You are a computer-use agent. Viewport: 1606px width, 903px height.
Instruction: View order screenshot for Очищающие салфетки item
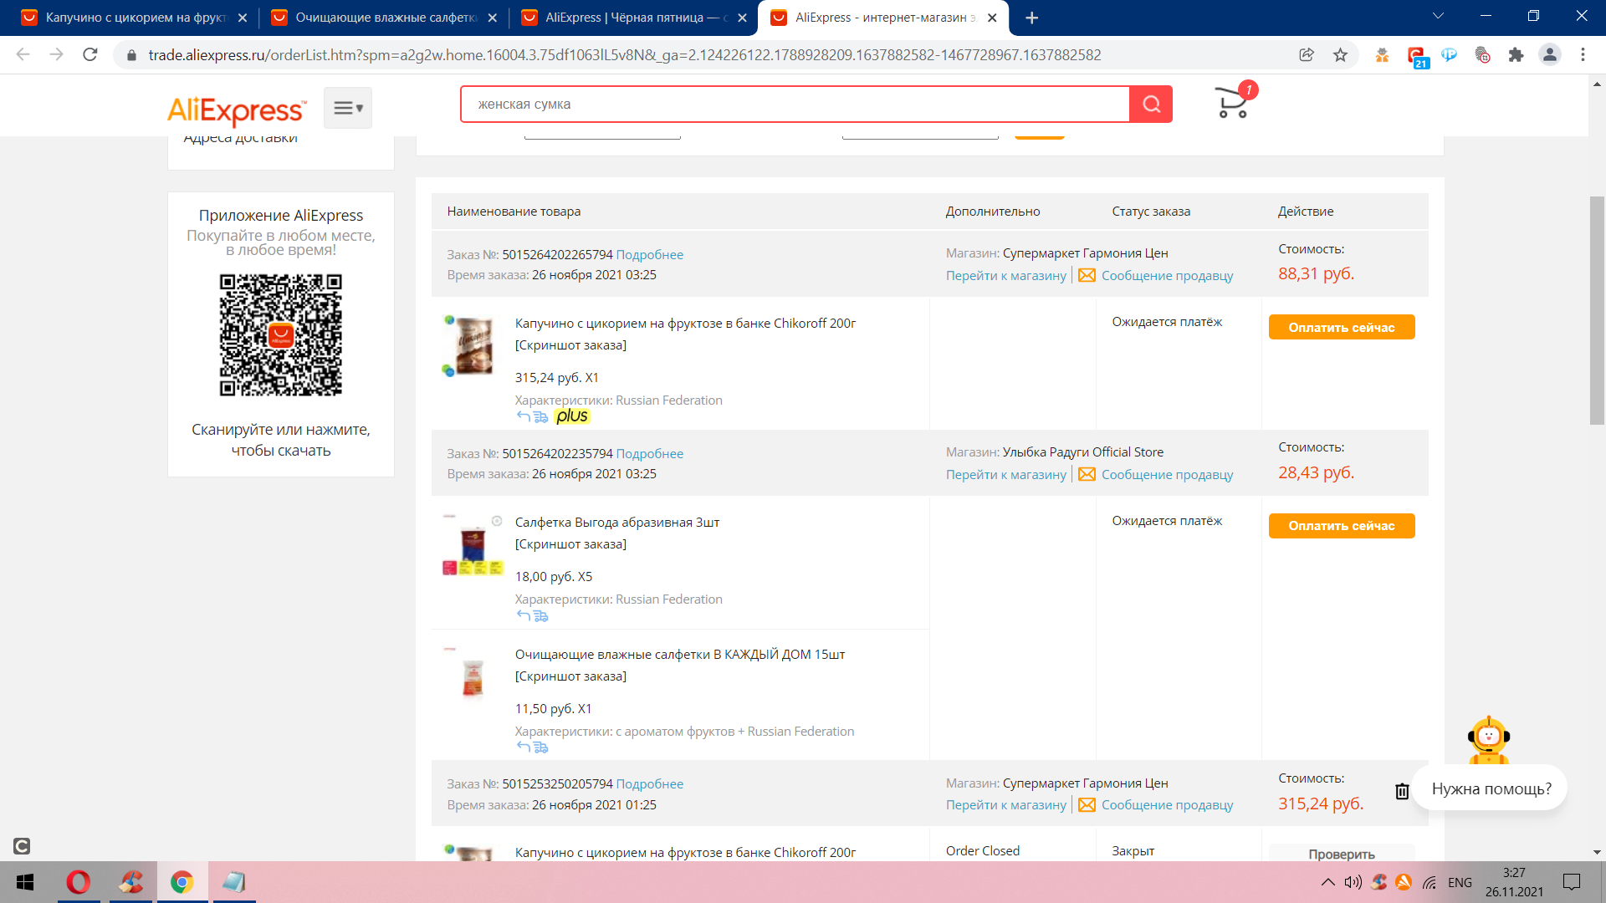point(570,676)
